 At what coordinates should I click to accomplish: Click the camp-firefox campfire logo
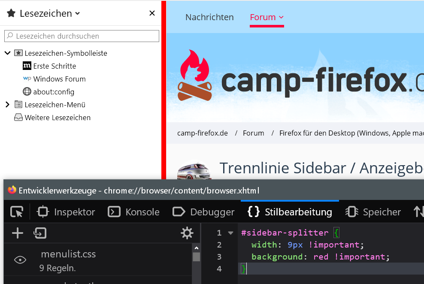[195, 76]
